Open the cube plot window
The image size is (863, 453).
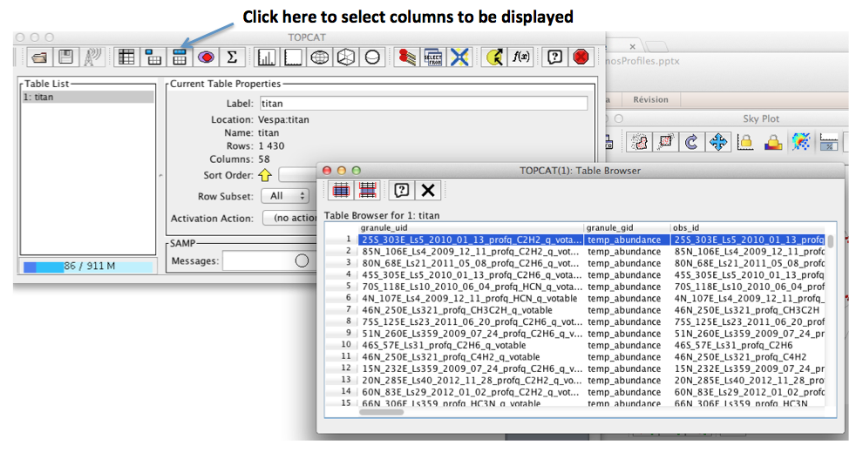pos(346,57)
